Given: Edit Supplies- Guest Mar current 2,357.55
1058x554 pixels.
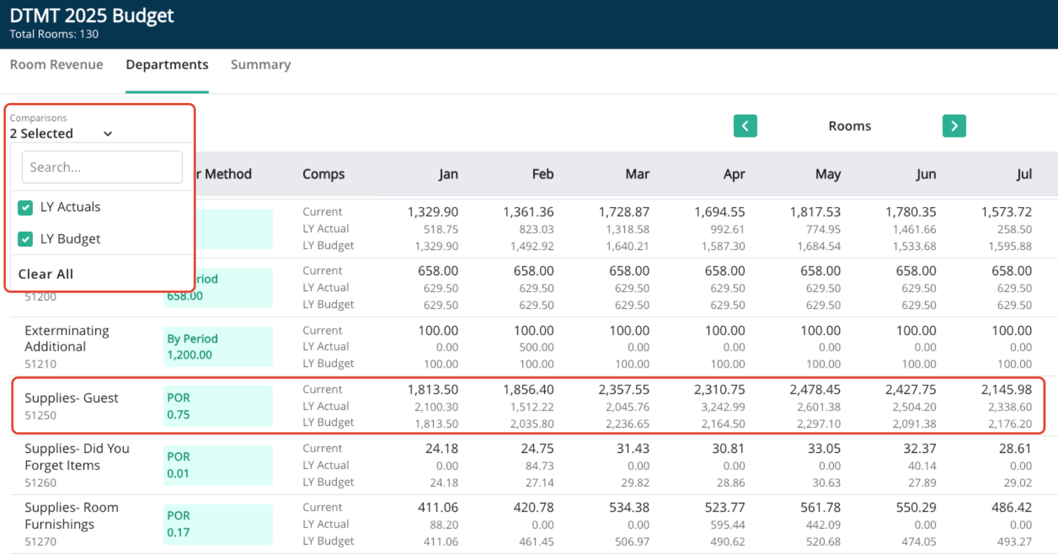Looking at the screenshot, I should point(624,389).
